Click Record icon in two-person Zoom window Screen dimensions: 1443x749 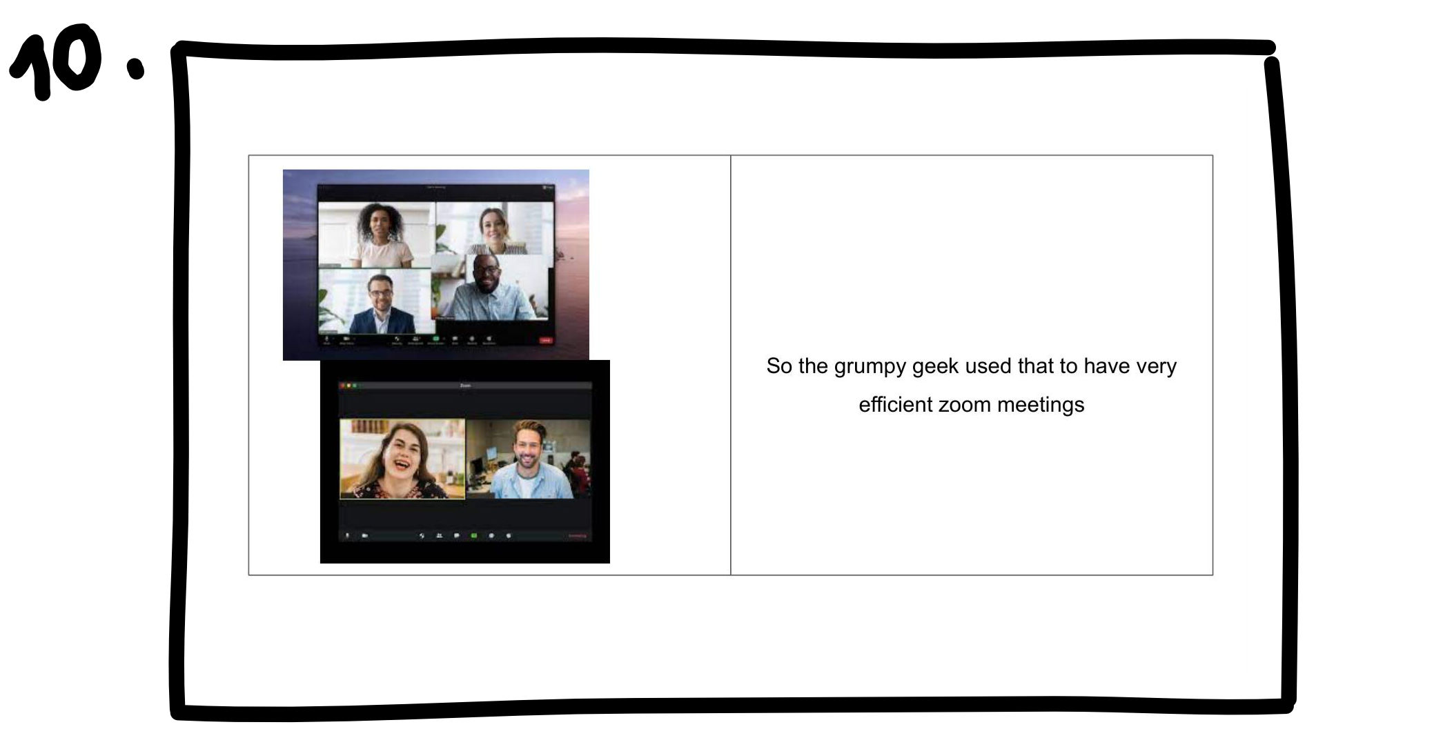click(x=491, y=536)
